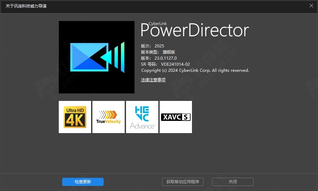Click the PowerDirector app logo image

point(96,57)
